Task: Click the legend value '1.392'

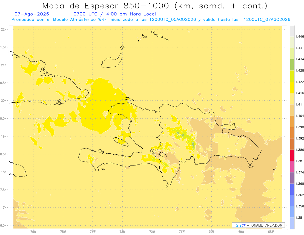Action: (300, 138)
